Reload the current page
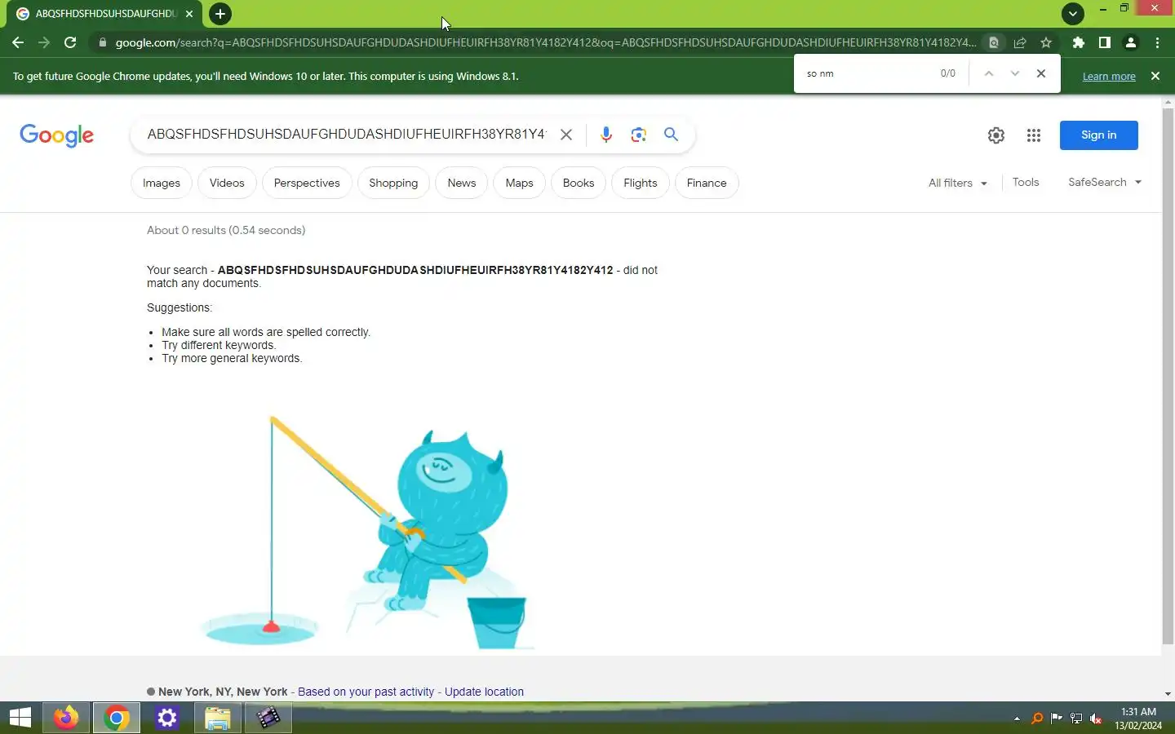 point(70,42)
